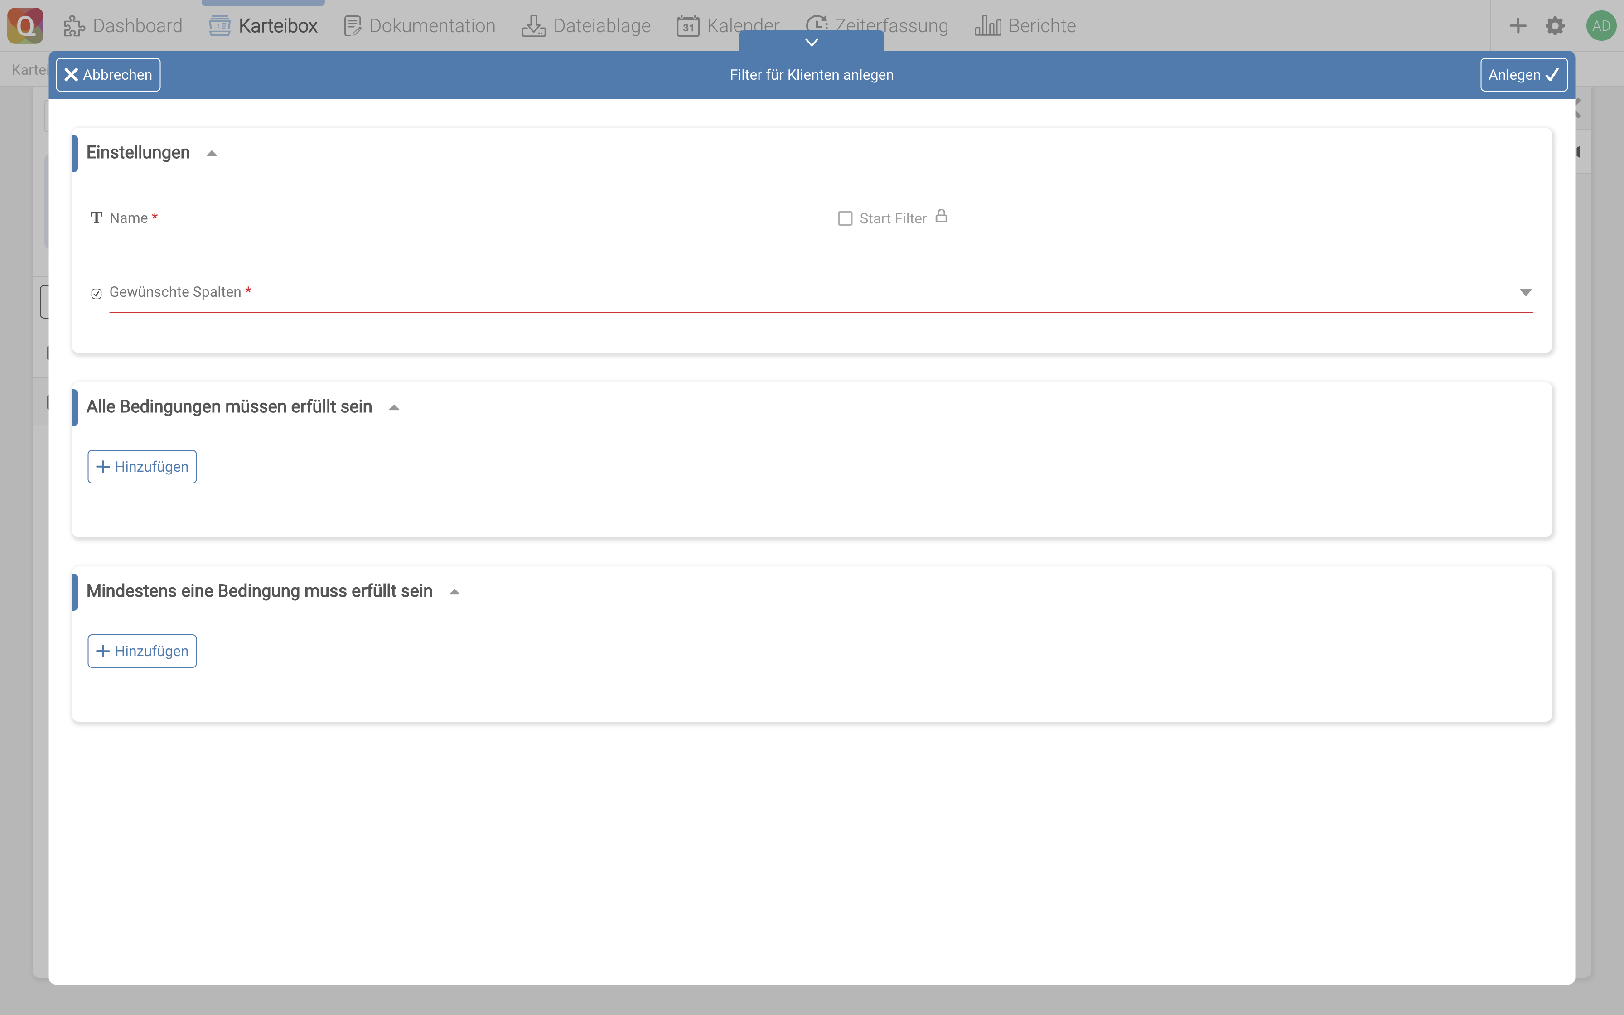Open the AD user avatar
1624x1015 pixels.
click(x=1600, y=25)
